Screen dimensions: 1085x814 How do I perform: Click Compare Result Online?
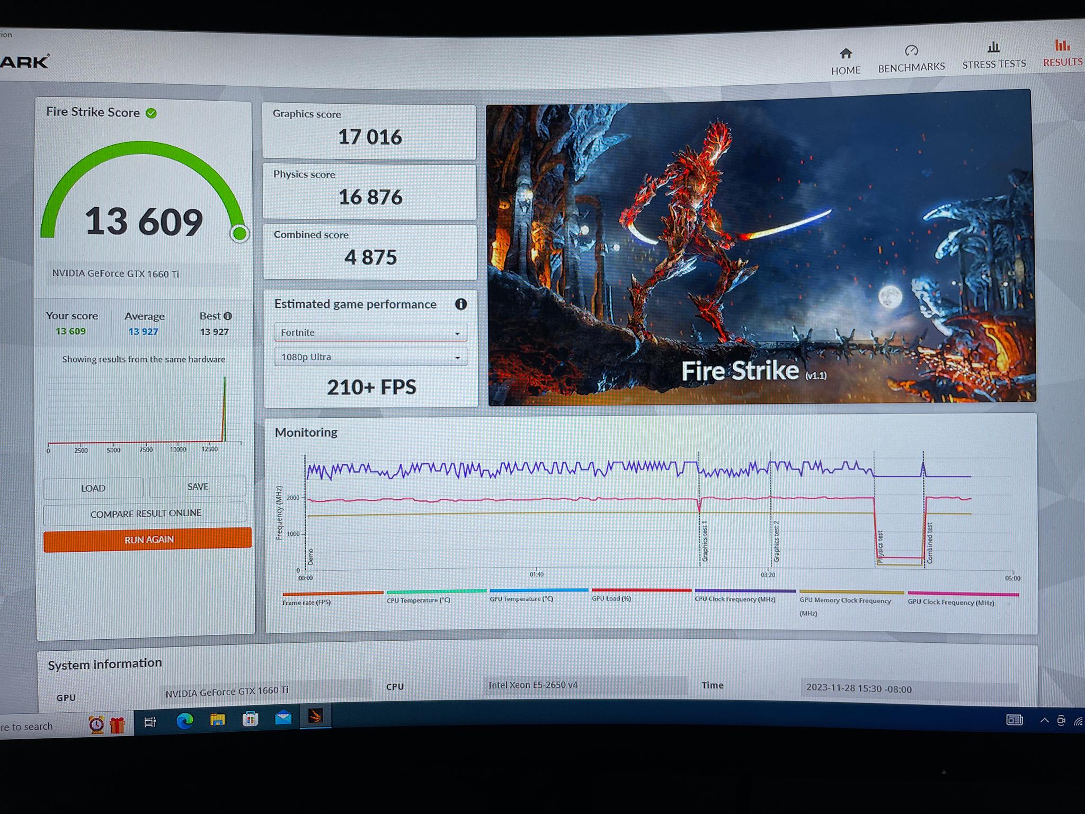click(145, 513)
